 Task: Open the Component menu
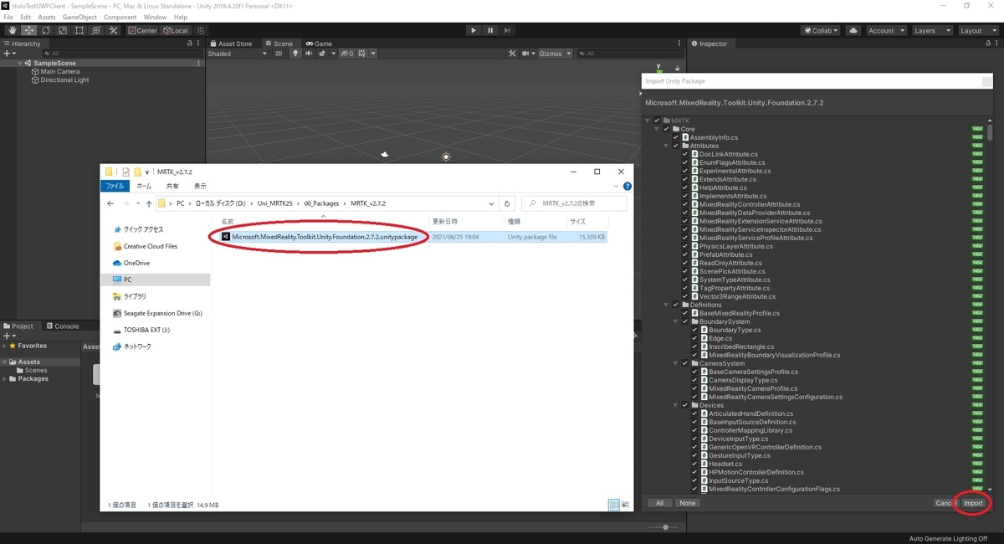tap(120, 17)
